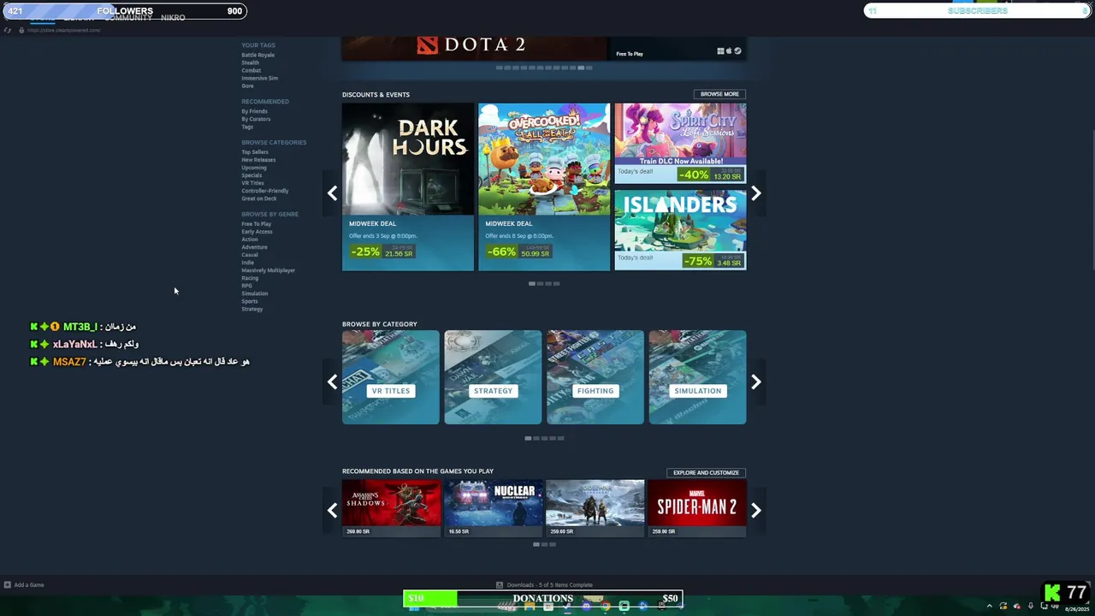The image size is (1095, 616).
Task: Open the Simulation category card
Action: [x=697, y=377]
